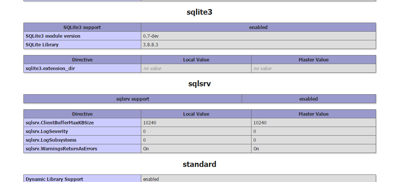The width and height of the screenshot is (415, 182).
Task: Click the "3.8.8.3" library version value
Action: tap(151, 44)
